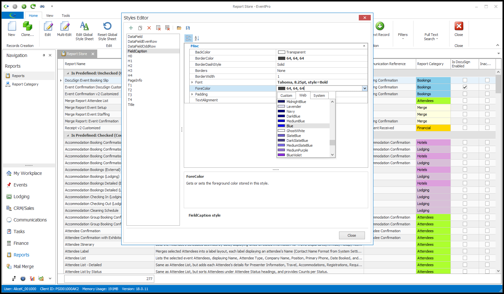Viewport: 504px width, 294px height.
Task: Click the binoculars search icon
Action: pos(42,6)
